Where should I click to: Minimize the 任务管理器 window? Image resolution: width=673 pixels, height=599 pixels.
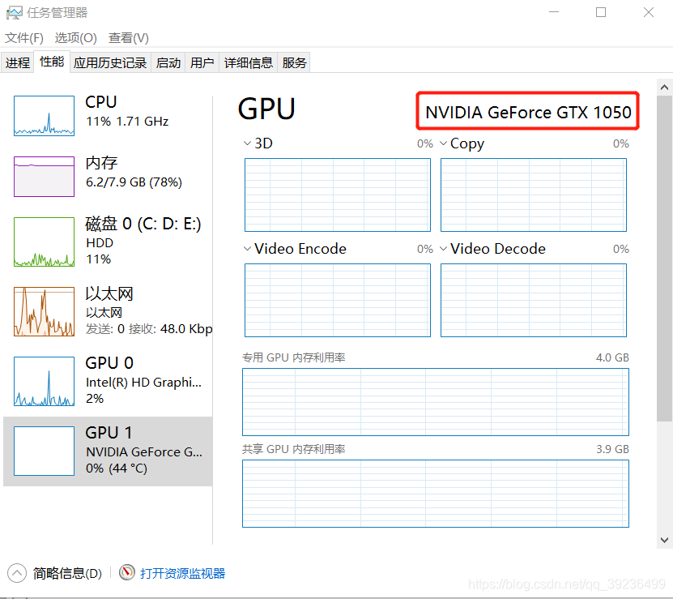coord(554,12)
